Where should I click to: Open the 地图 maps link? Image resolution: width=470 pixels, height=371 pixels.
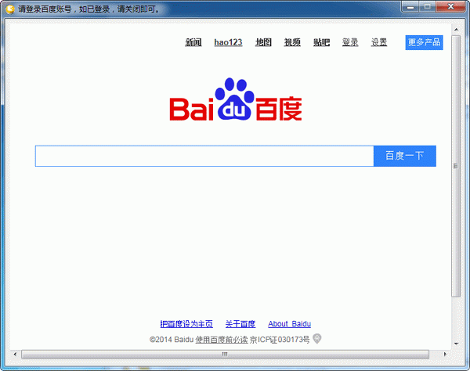click(263, 42)
